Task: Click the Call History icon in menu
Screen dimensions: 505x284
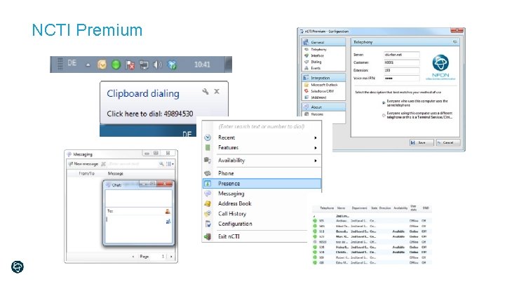Action: 208,214
